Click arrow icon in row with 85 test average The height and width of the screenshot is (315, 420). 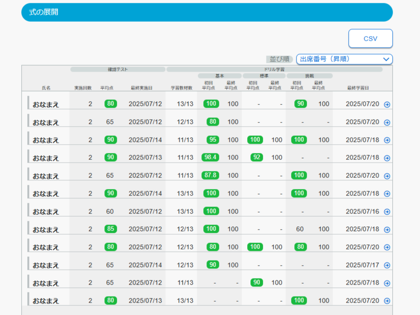[387, 230]
